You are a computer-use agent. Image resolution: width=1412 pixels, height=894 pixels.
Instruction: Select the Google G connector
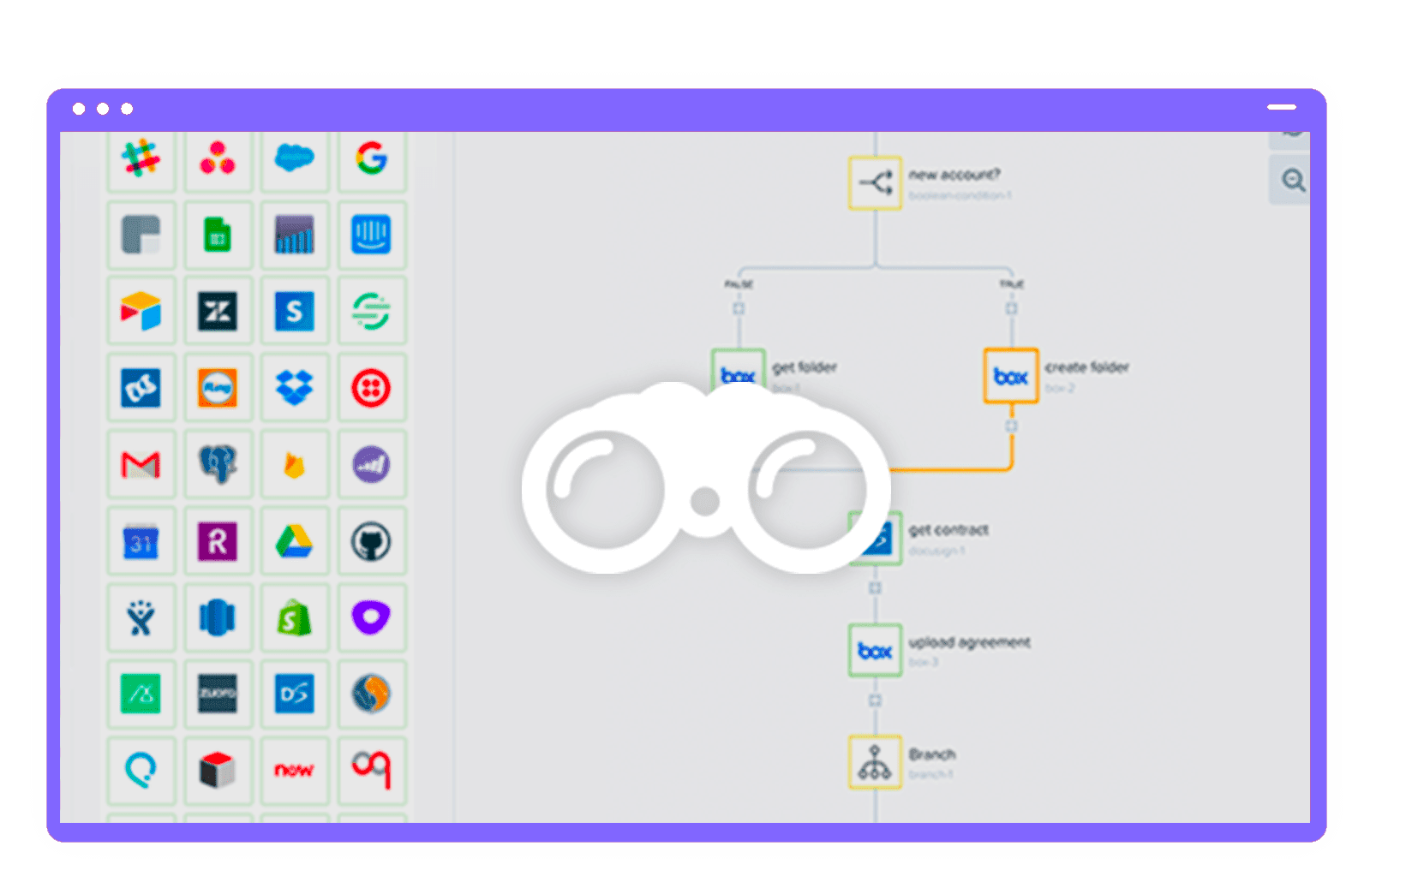click(372, 159)
